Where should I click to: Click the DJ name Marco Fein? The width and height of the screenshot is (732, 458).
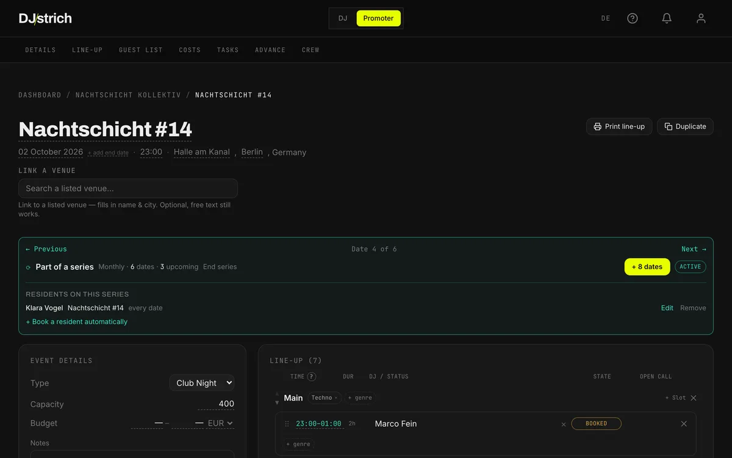pos(396,424)
